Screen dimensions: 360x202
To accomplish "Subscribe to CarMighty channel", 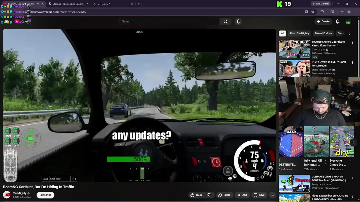I will pyautogui.click(x=45, y=195).
